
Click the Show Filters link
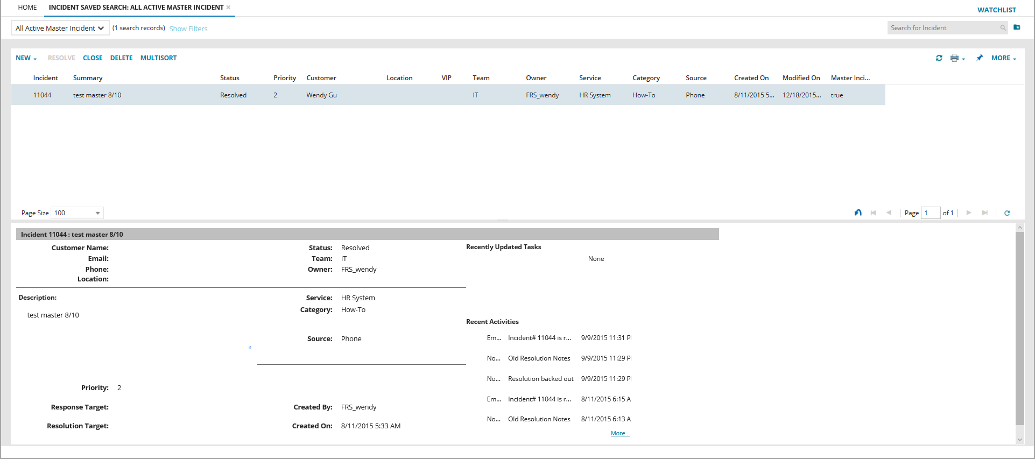tap(188, 29)
